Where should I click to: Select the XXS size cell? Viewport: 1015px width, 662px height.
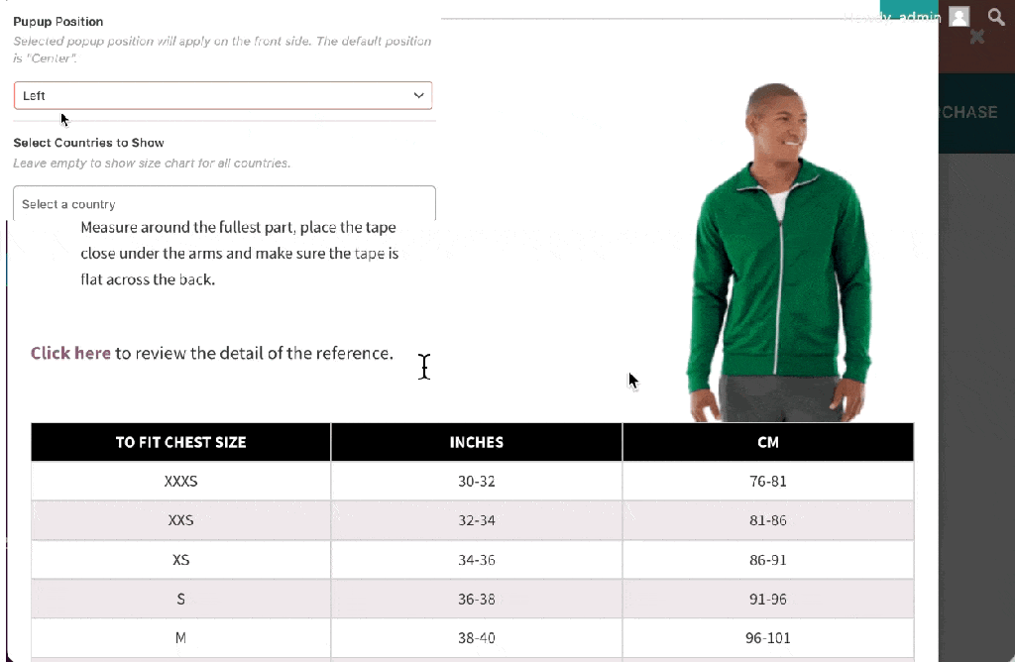(180, 520)
